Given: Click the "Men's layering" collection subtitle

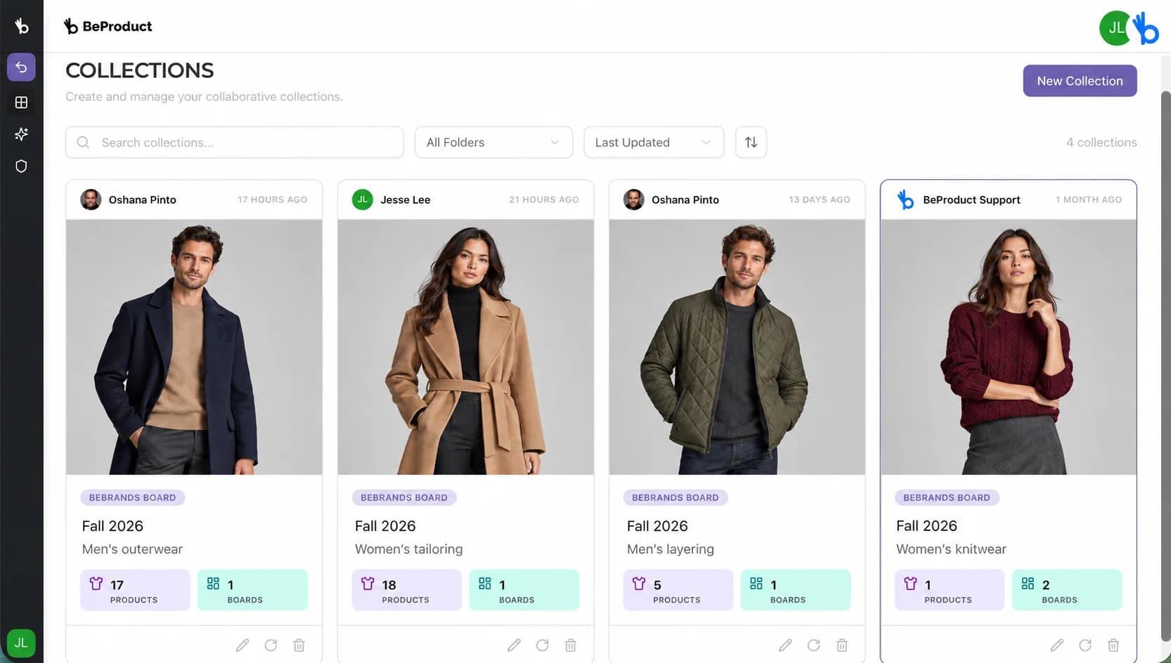Looking at the screenshot, I should 671,549.
